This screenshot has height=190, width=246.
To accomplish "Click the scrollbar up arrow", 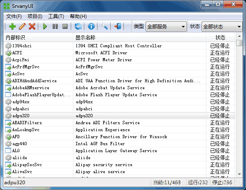I will (239, 36).
